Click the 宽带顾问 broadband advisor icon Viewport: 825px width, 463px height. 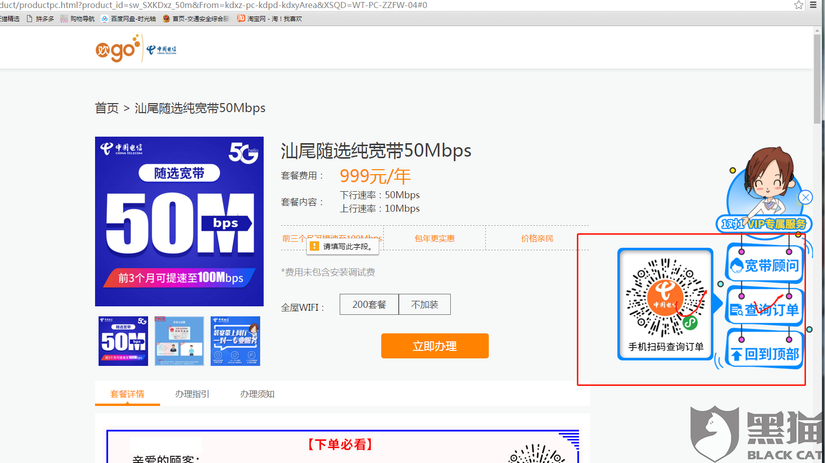(764, 264)
